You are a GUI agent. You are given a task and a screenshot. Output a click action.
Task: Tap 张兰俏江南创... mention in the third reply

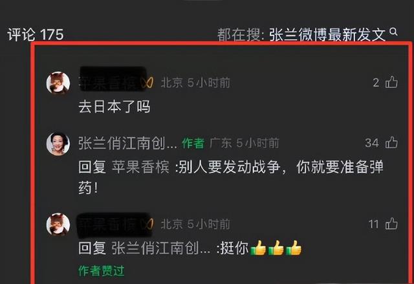tap(161, 248)
